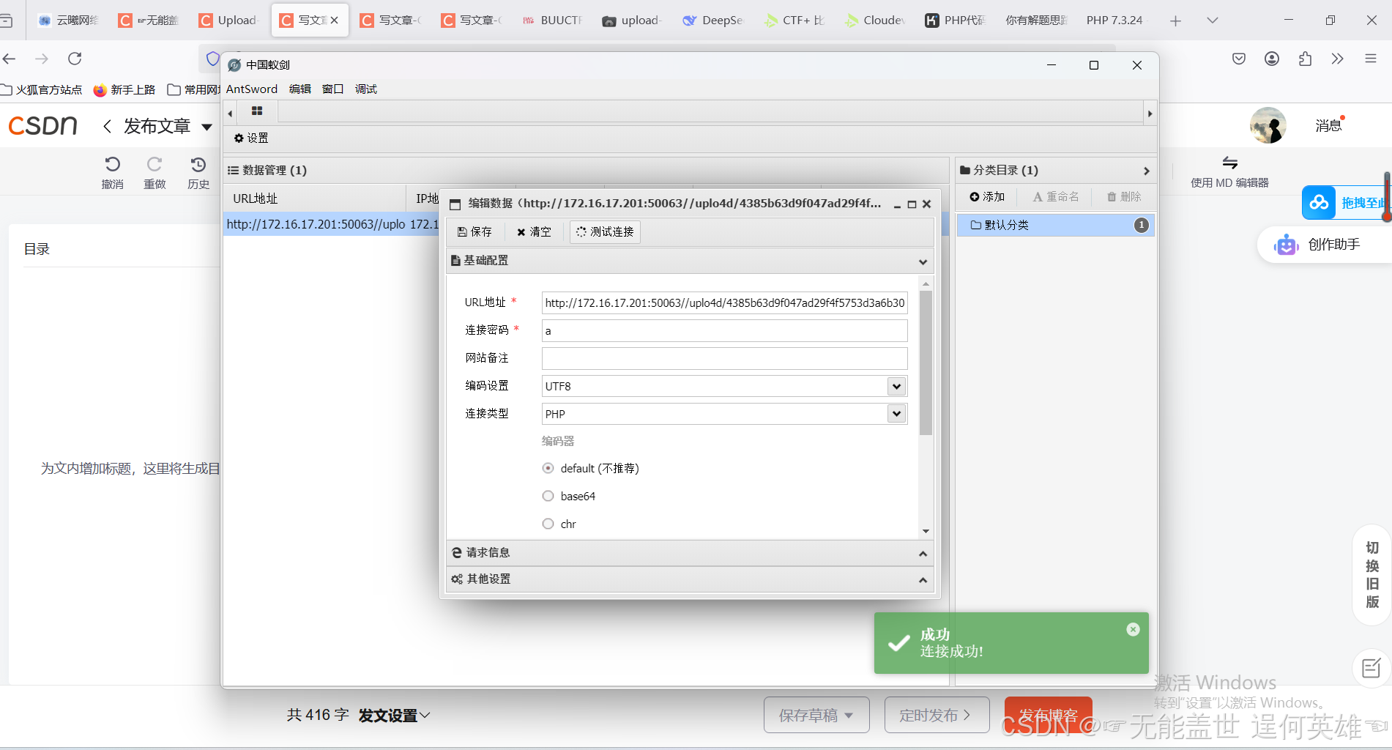Screen dimensions: 1392x750
Task: Click 删除 category button
Action: click(1124, 197)
